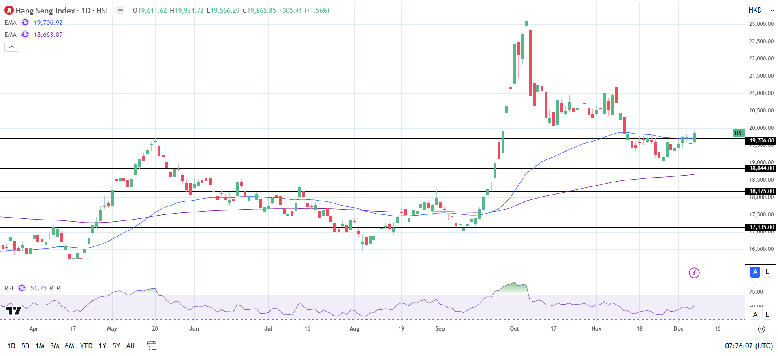Image resolution: width=778 pixels, height=356 pixels.
Task: Toggle auto scale A on RSI pane
Action: [755, 314]
